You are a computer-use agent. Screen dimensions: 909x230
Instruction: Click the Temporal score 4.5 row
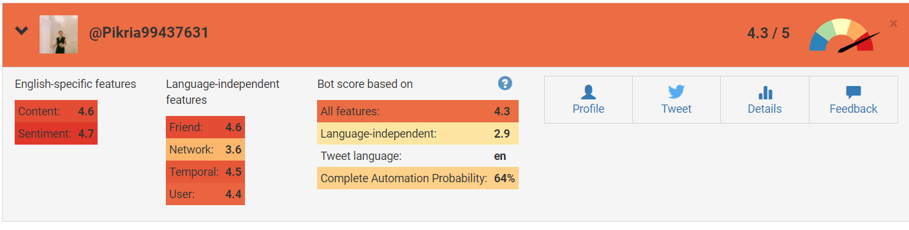205,172
